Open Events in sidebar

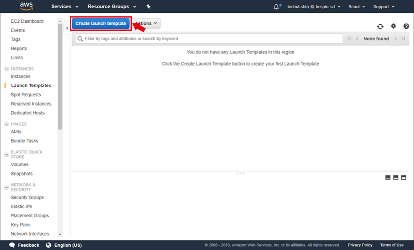[18, 30]
